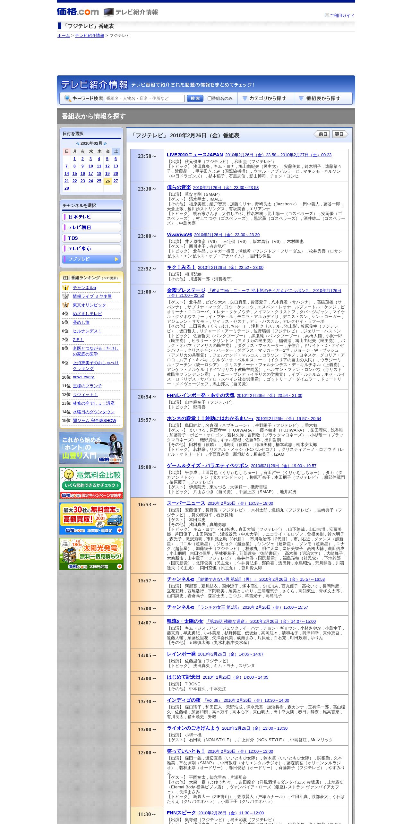412x824 pixels.
Task: Open program 韓流α・太陽の女
Action: point(185,621)
